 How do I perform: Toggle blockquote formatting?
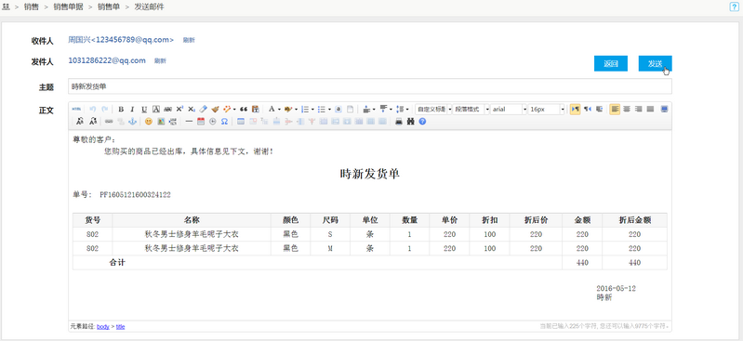click(x=243, y=109)
